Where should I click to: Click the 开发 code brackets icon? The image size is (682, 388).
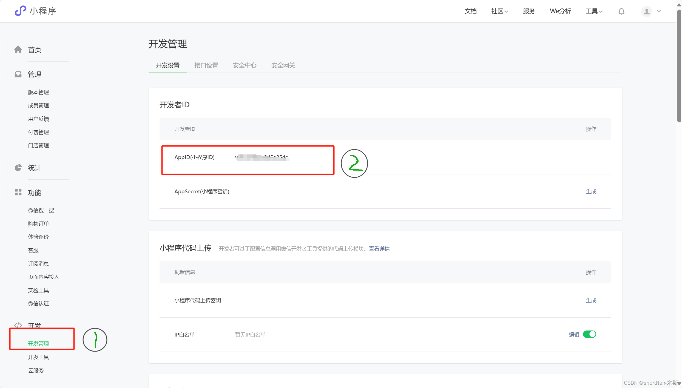pyautogui.click(x=18, y=325)
